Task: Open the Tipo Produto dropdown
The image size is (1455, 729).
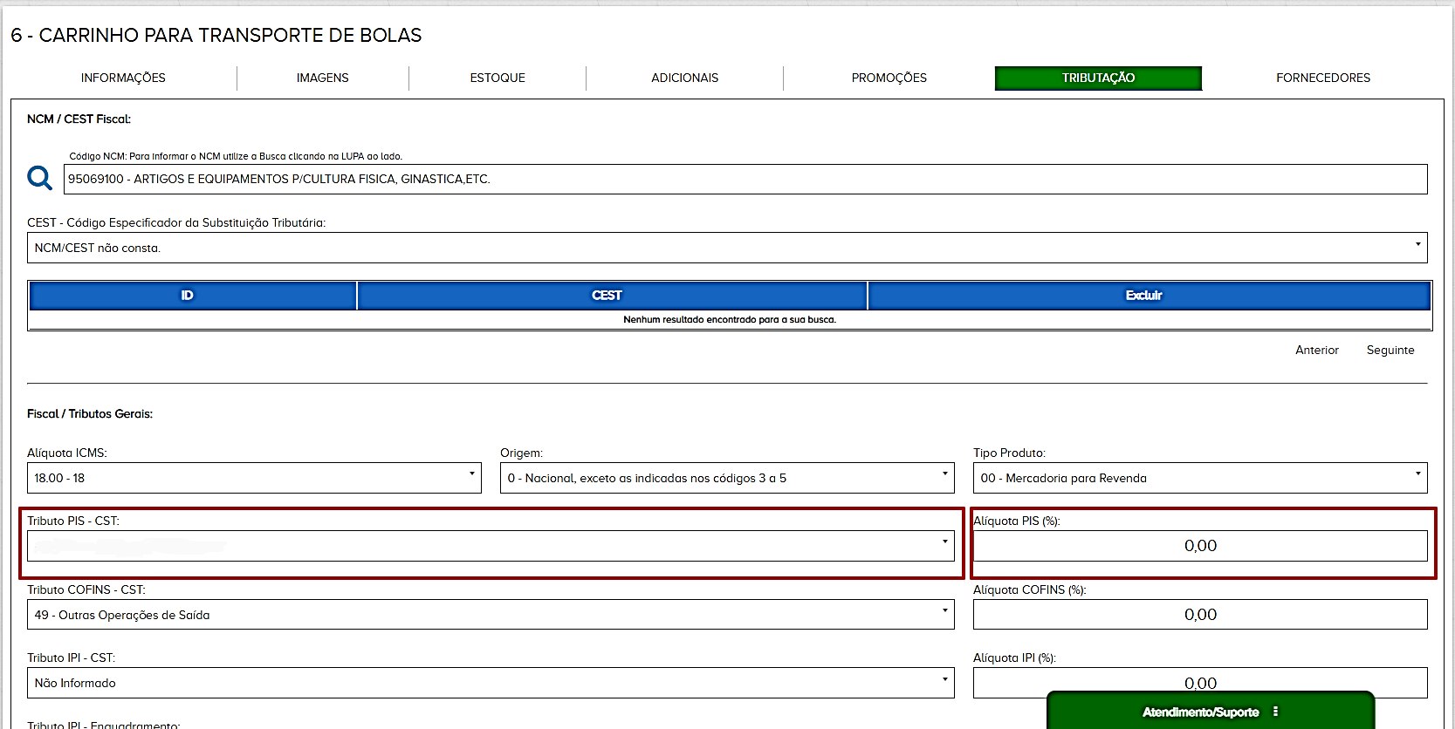Action: pos(1199,478)
